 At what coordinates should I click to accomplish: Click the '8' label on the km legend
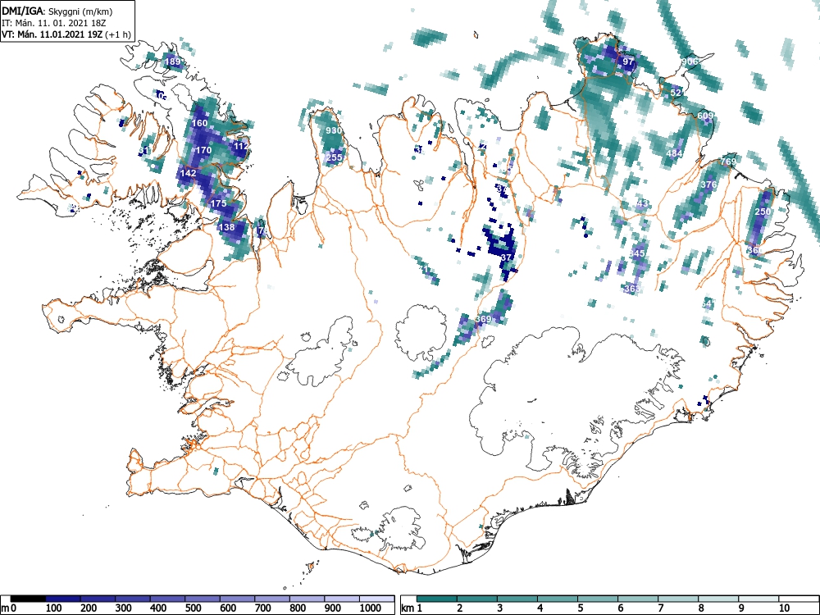tap(701, 608)
